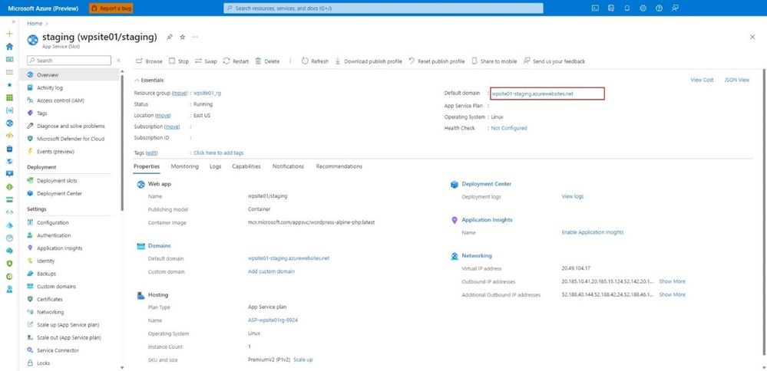Click Browse in the command bar
Viewport: 767px width, 371px height.
[149, 61]
